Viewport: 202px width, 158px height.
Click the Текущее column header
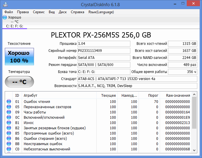point(107,95)
